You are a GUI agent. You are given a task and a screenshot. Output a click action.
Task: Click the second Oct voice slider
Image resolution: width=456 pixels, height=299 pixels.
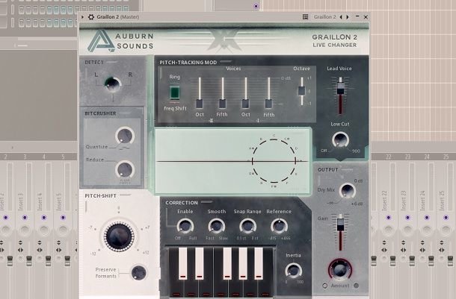tap(245, 104)
